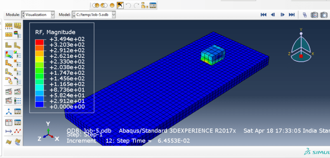Open the XY Data Manager icon
330x158 pixels.
pyautogui.click(x=17, y=122)
